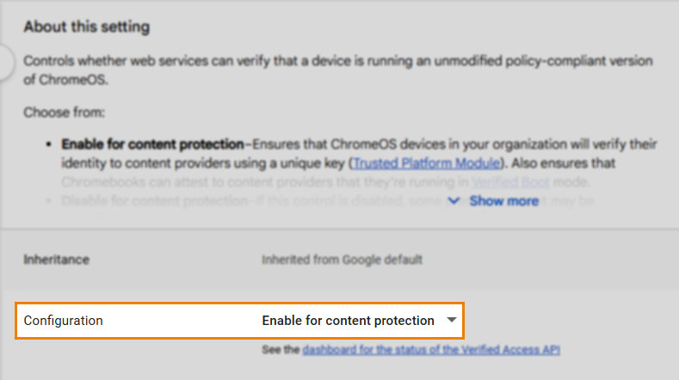Click the Inherited from Google default text
Viewport: 679px width, 380px height.
342,259
